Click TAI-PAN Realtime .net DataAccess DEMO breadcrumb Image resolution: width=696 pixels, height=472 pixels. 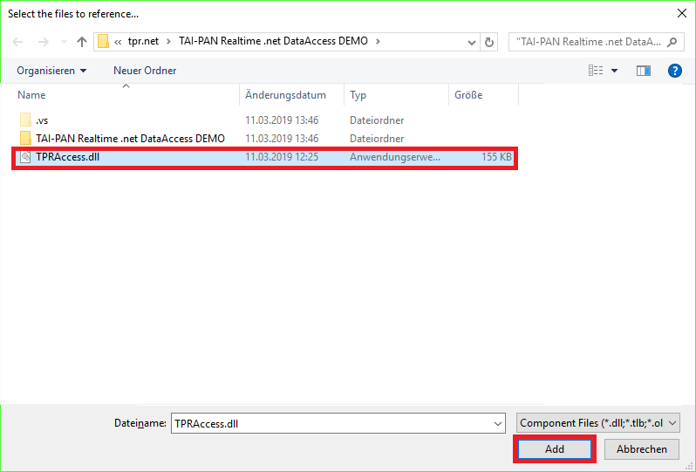click(273, 41)
